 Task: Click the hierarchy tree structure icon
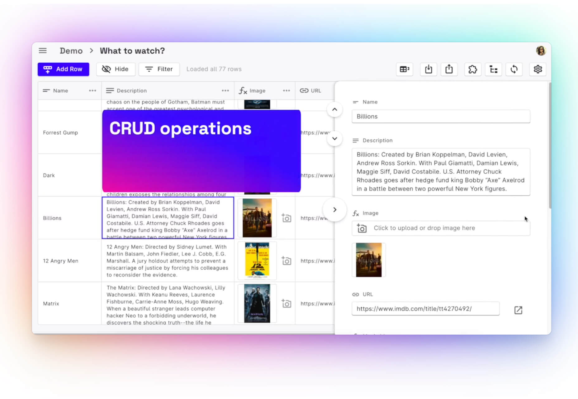[x=493, y=69]
